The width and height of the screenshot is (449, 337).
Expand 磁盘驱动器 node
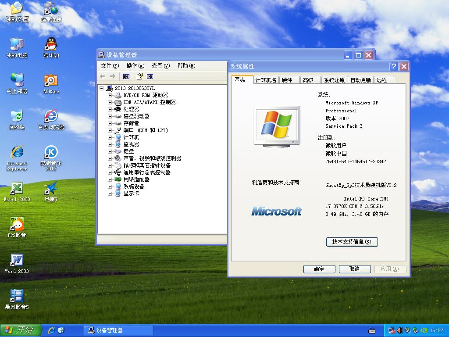pyautogui.click(x=110, y=116)
